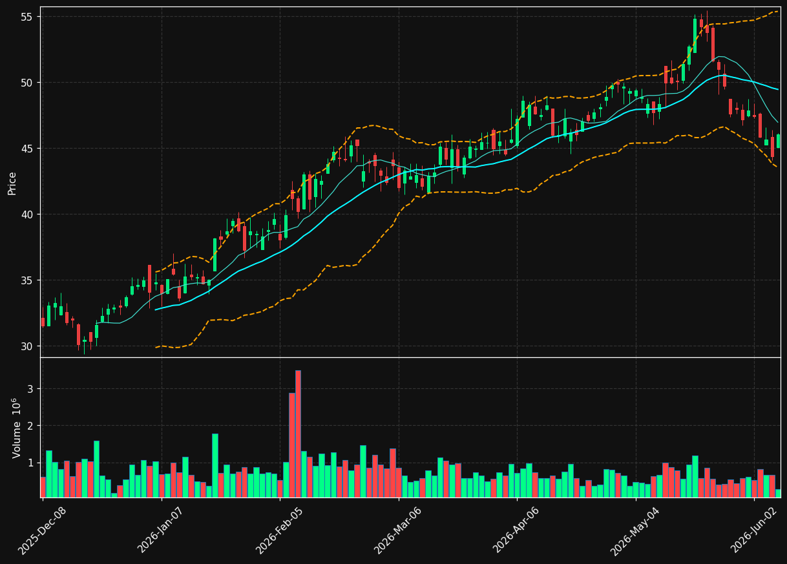Click the 2026-Mar-06 date label
The height and width of the screenshot is (564, 787).
tap(398, 530)
